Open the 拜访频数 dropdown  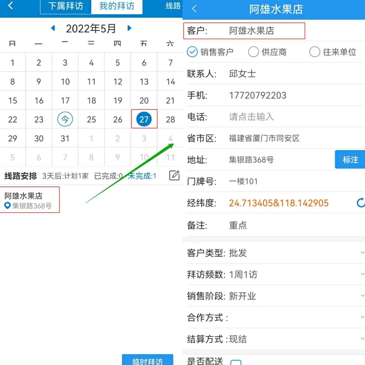coord(361,274)
